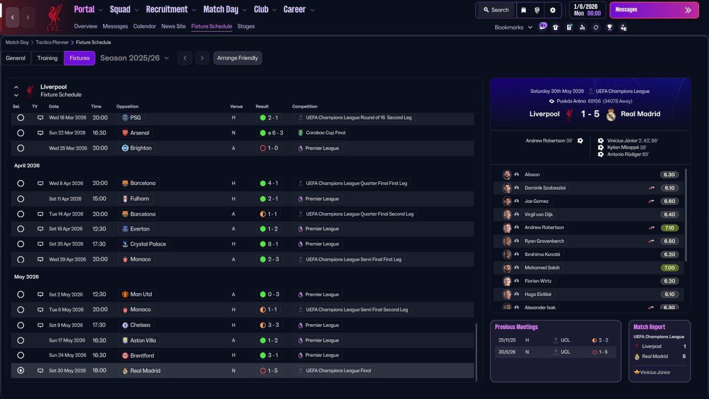Click the kit-number shortcut icon in bookmarks bar
709x399 pixels.
569,27
